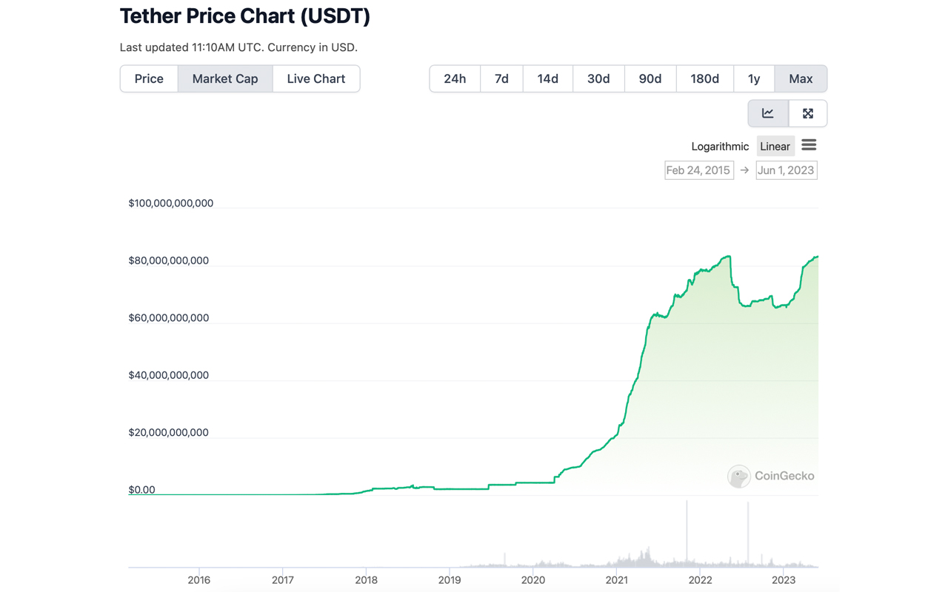The height and width of the screenshot is (592, 948).
Task: Set time range to 90d
Action: pyautogui.click(x=650, y=78)
